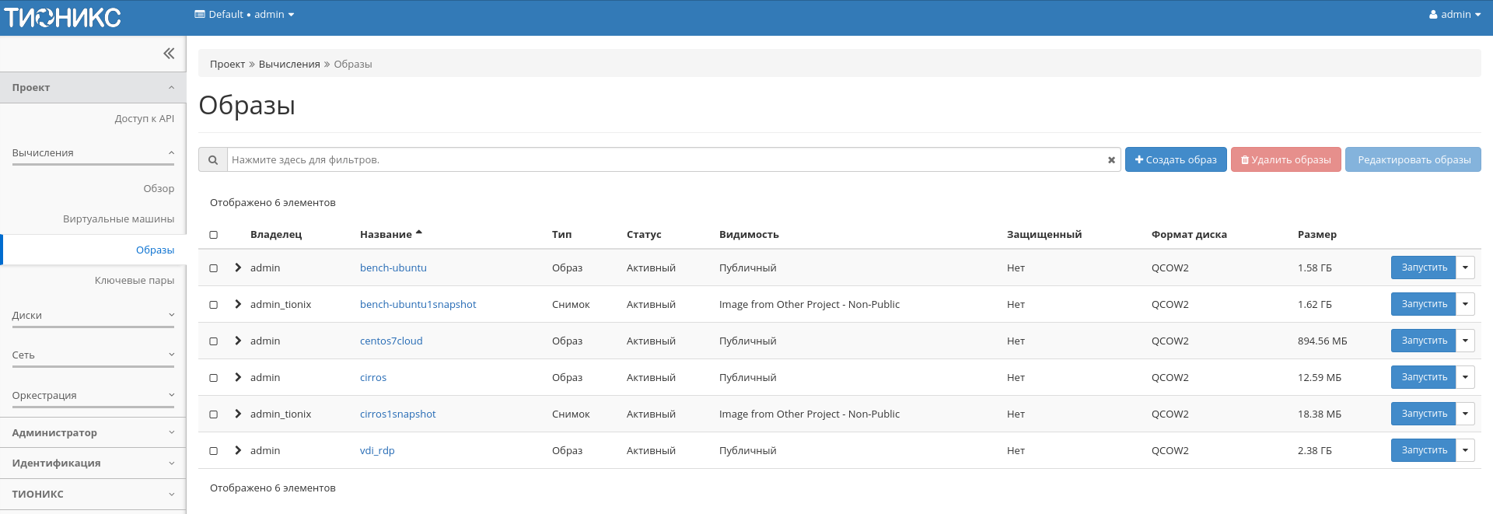
Task: Collapse the sidebar with double-chevron icon
Action: (169, 54)
